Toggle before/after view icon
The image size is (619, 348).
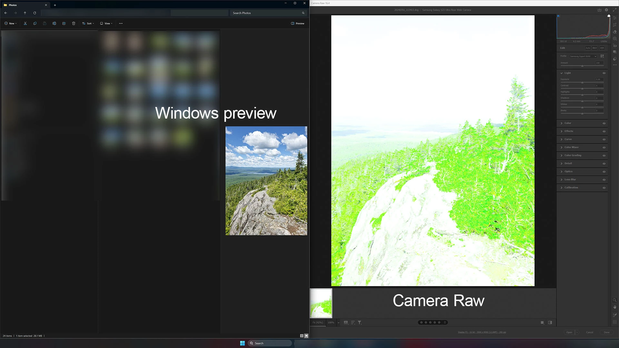click(x=550, y=323)
